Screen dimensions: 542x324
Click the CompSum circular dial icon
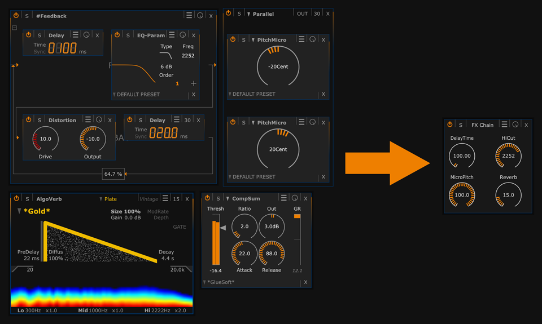295,198
